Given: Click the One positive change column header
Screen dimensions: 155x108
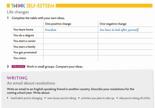Looking at the screenshot, I should [58, 24].
